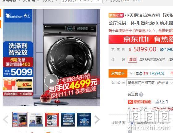Expand the 4年全保修 warranty dropdown

[x=149, y=123]
